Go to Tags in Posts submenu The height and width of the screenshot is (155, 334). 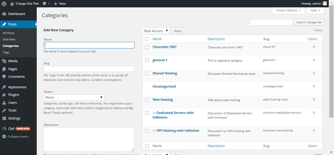tap(6, 52)
